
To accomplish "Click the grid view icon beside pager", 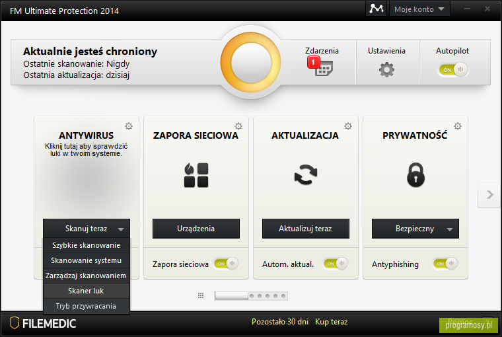I will click(201, 295).
